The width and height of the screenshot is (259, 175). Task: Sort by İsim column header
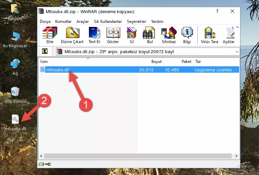pos(88,61)
